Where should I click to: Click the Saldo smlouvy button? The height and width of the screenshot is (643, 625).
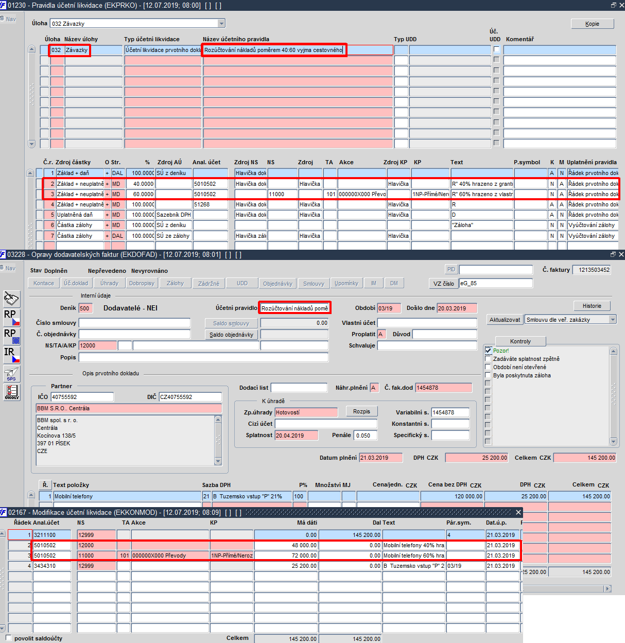(x=231, y=323)
